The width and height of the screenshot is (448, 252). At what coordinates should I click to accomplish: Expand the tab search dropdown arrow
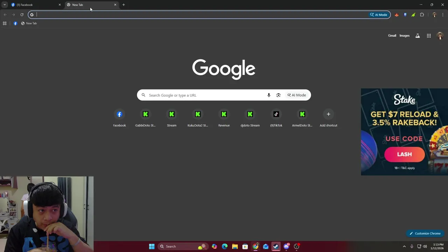point(5,5)
